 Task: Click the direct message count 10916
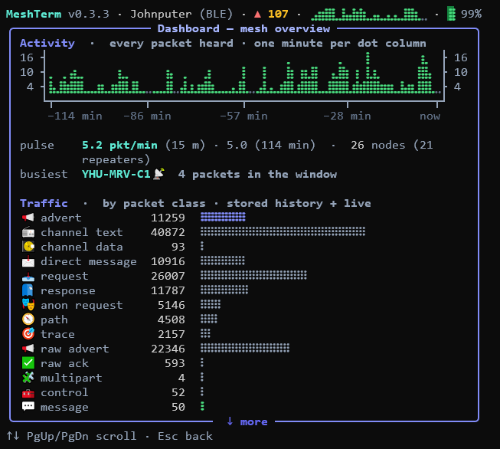(x=168, y=261)
